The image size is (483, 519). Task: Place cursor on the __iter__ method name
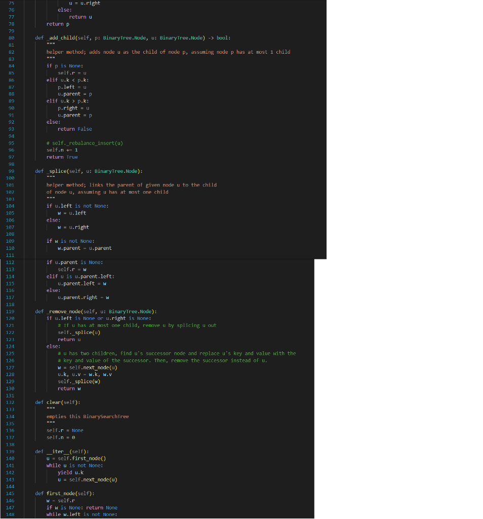[x=57, y=451]
